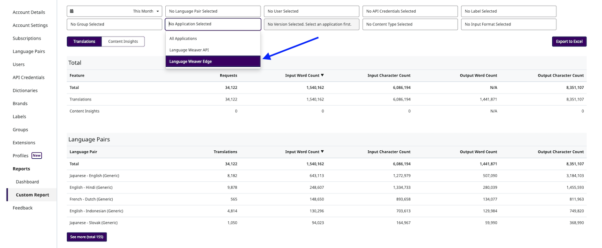This screenshot has height=248, width=602.
Task: Select Language Weaver Edge from application list
Action: (213, 62)
